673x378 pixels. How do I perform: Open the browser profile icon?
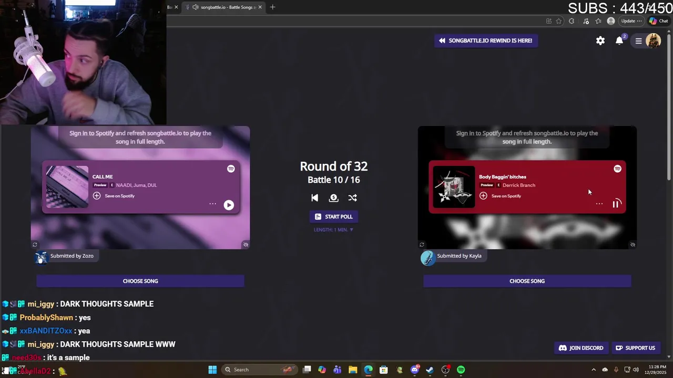click(610, 21)
